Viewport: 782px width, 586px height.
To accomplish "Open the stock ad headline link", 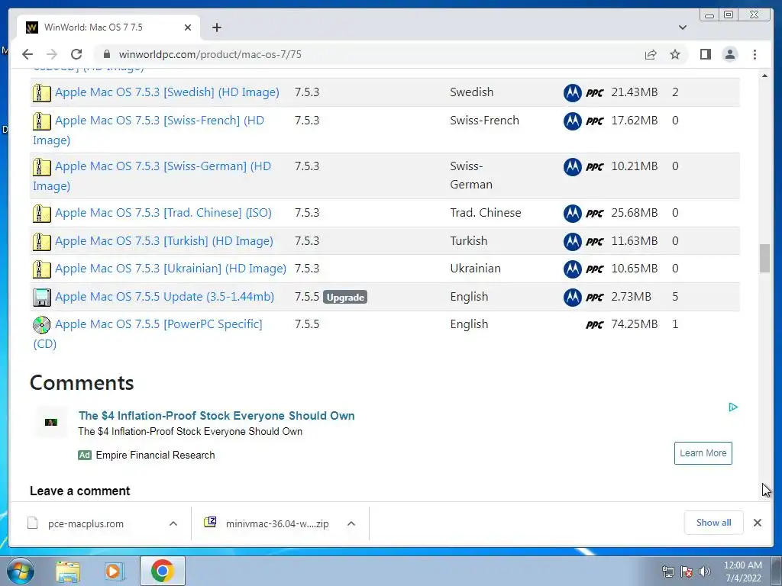I will 216,416.
